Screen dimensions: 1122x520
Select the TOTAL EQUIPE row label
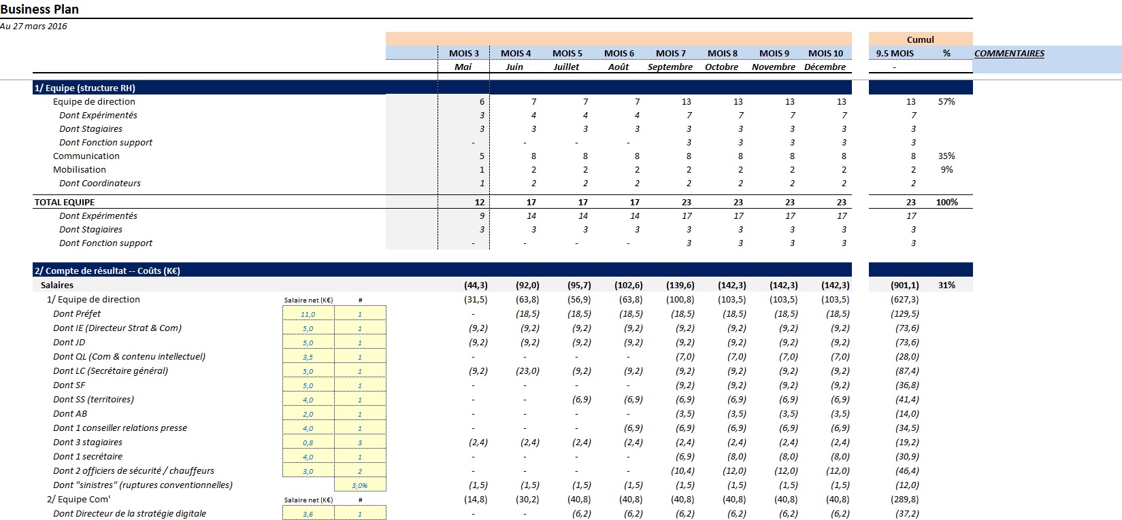coord(65,202)
